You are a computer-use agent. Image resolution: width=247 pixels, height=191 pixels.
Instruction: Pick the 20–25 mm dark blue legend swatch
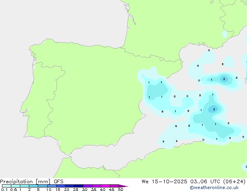(x=70, y=186)
